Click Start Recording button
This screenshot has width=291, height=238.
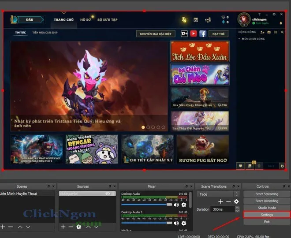(267, 201)
